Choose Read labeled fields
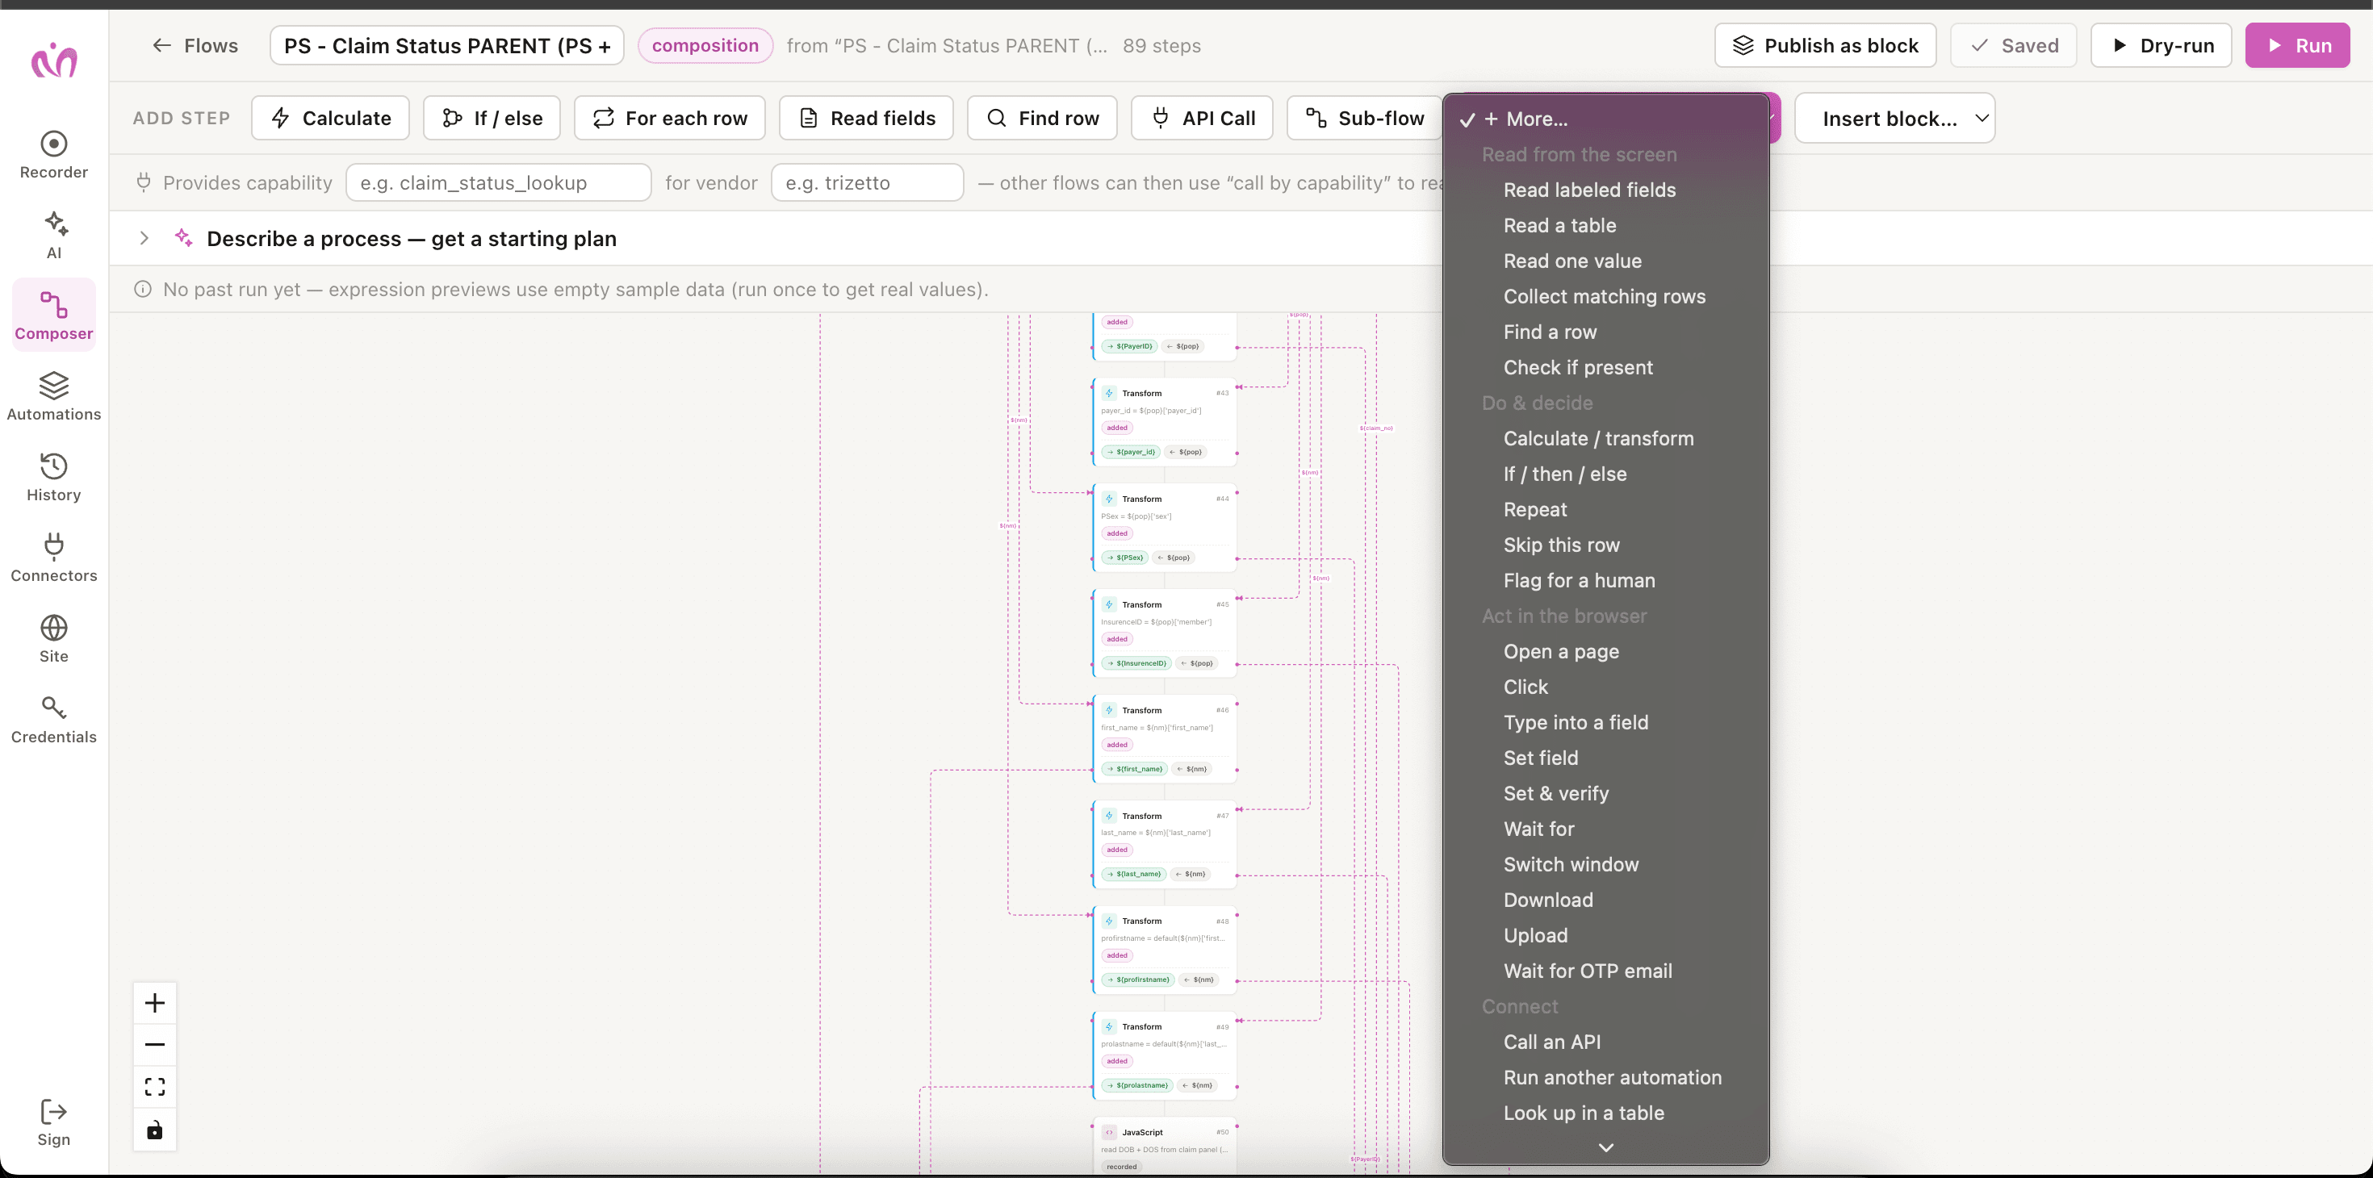Viewport: 2373px width, 1178px height. 1605,190
